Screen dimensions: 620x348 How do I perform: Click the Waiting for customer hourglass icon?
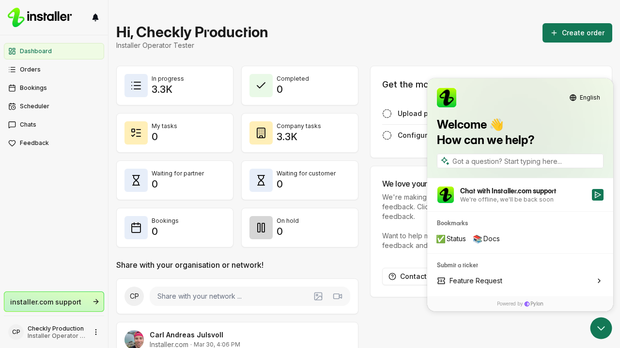point(261,180)
